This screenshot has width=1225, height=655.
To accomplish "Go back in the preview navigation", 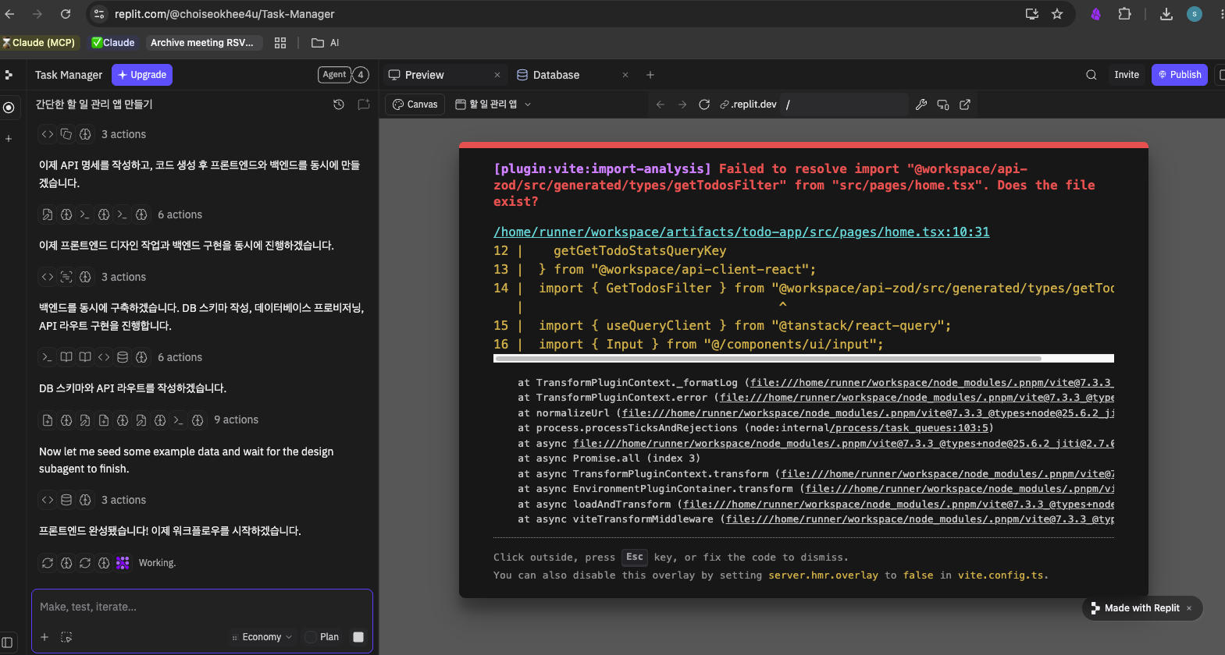I will click(x=661, y=104).
